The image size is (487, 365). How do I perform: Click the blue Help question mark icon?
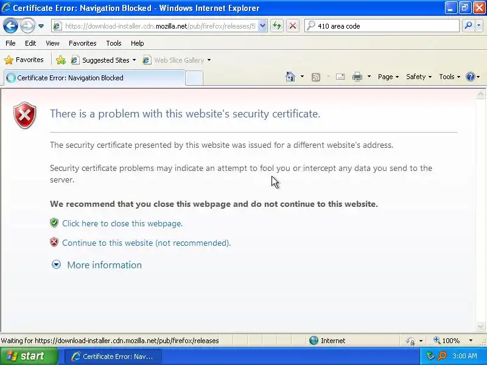pos(471,77)
